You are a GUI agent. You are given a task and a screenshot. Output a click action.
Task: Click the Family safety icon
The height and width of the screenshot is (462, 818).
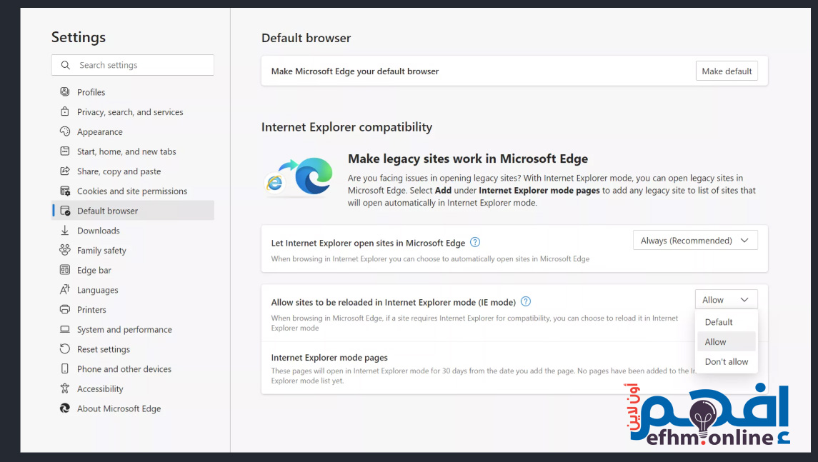point(65,251)
